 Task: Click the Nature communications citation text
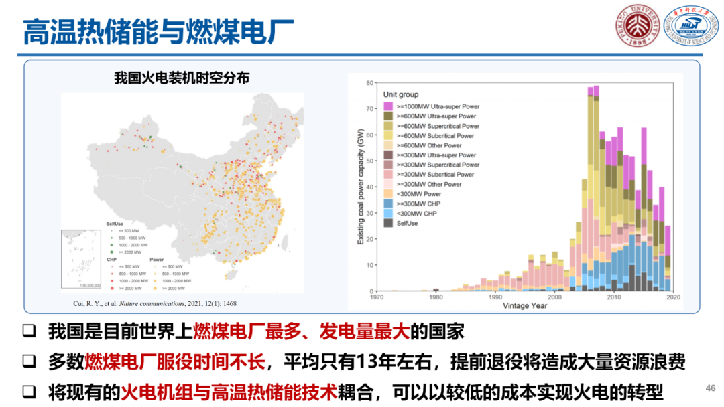[x=148, y=303]
